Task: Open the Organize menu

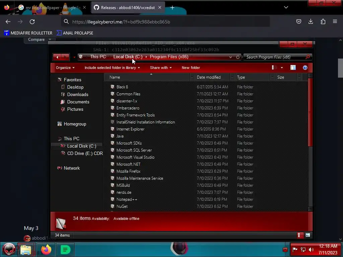Action: point(65,68)
